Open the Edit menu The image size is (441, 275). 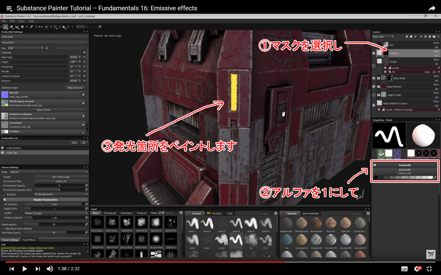[12, 21]
